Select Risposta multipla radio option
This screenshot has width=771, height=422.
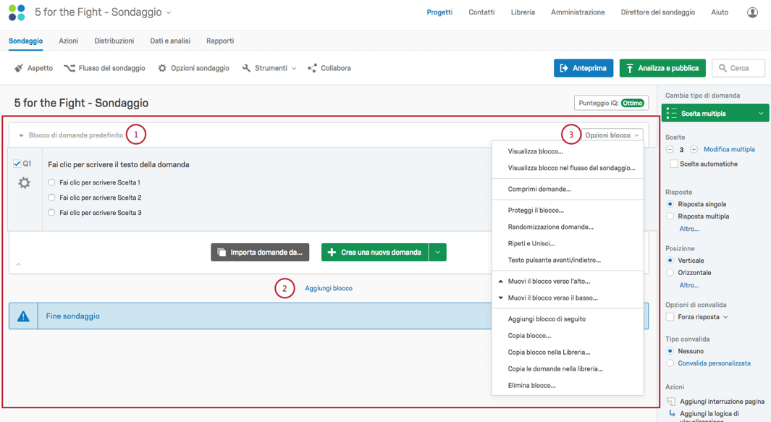pos(670,216)
